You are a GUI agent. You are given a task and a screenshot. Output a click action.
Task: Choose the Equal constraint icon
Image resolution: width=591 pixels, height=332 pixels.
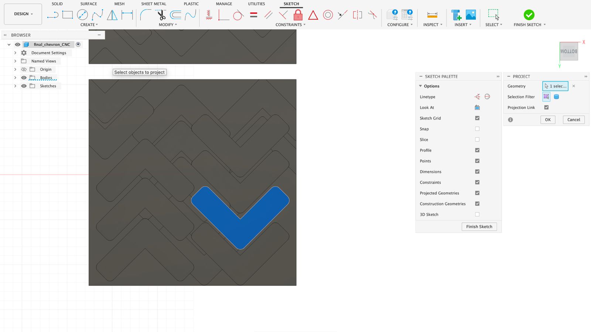click(x=253, y=15)
